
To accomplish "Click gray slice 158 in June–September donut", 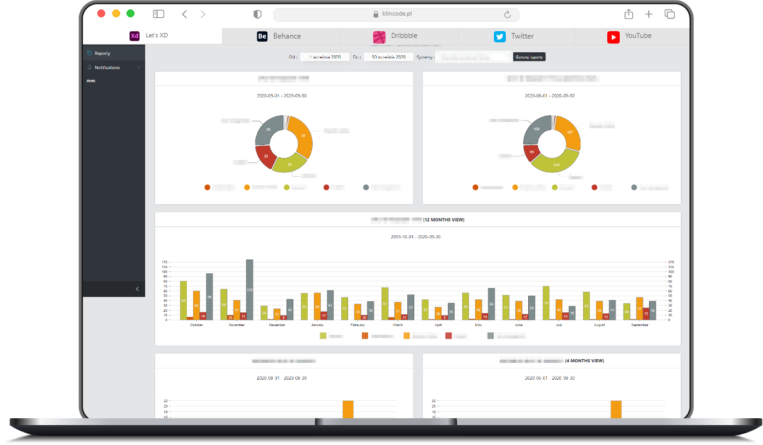I will [536, 129].
